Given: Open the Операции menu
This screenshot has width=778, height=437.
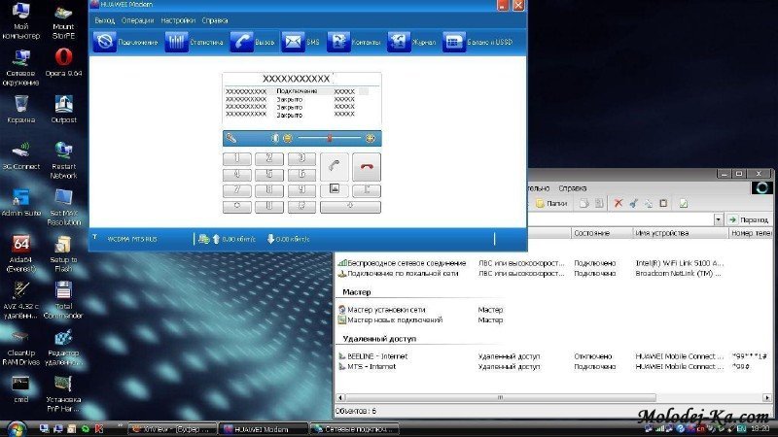Looking at the screenshot, I should click(137, 19).
